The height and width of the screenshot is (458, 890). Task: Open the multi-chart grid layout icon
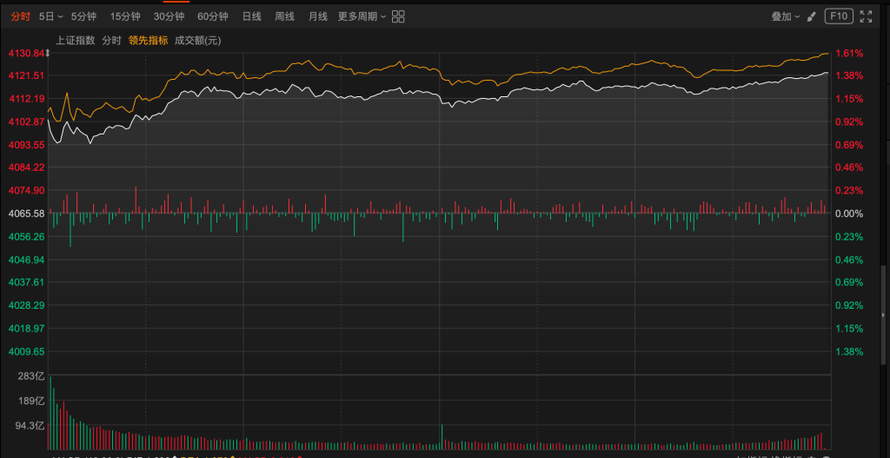pos(398,16)
